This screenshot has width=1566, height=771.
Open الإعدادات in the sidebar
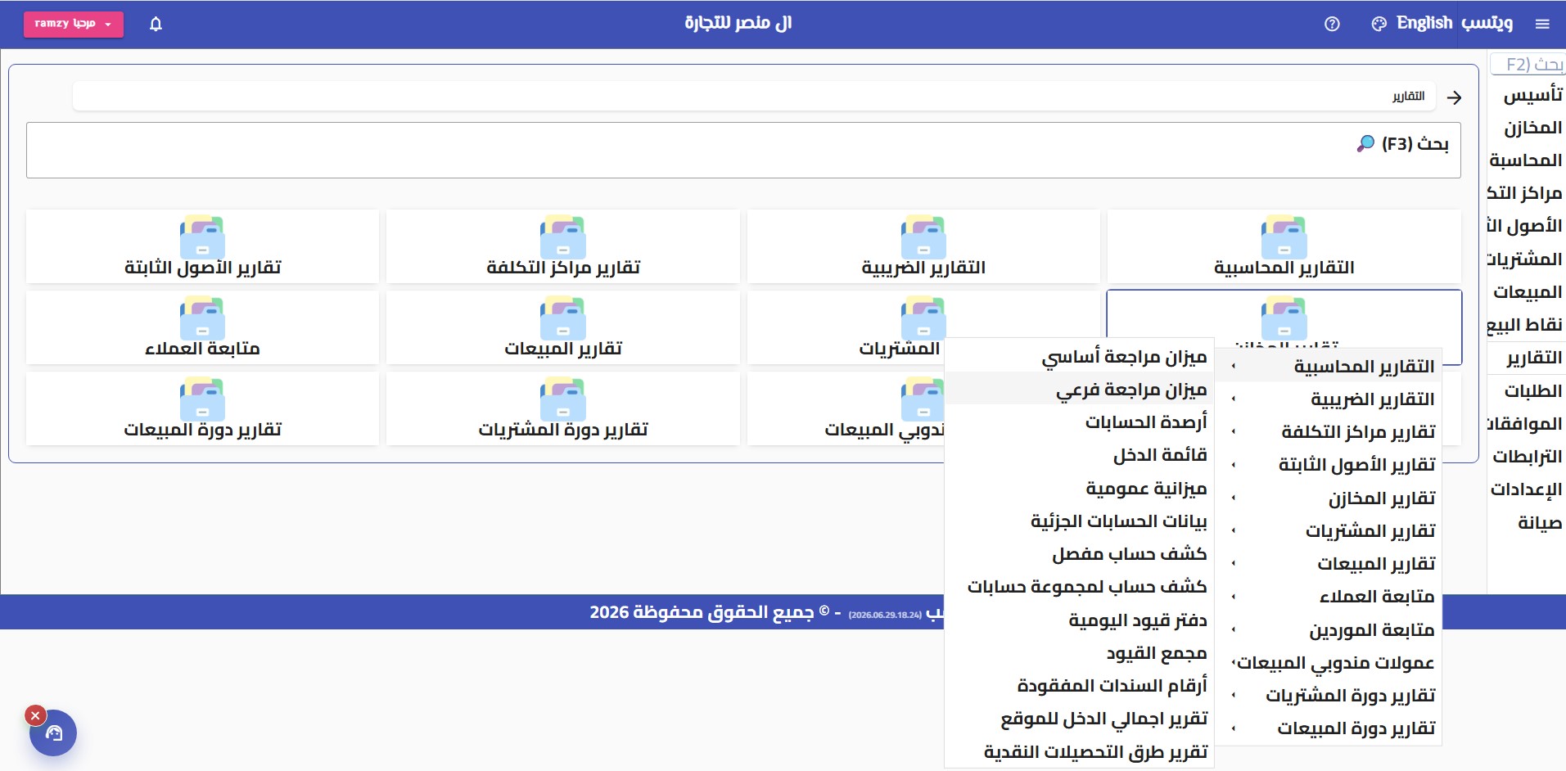pyautogui.click(x=1527, y=489)
